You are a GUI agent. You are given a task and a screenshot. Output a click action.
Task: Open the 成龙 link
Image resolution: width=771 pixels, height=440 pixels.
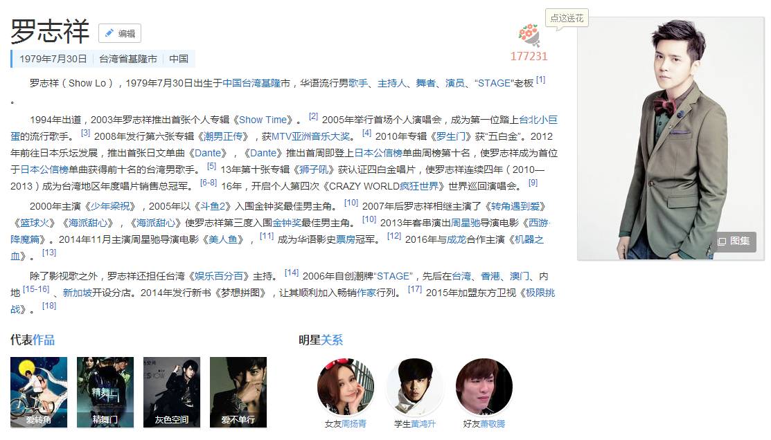[456, 239]
